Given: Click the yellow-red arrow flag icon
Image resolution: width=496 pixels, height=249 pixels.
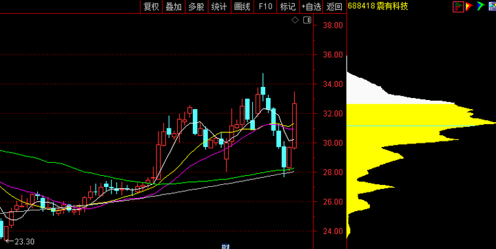Looking at the screenshot, I should coord(469,6).
